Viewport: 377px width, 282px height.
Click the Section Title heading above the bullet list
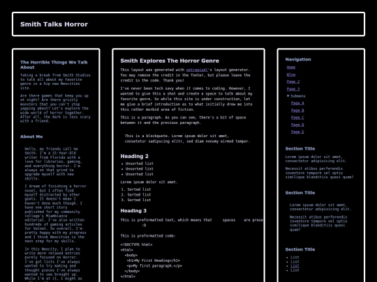tap(300, 249)
